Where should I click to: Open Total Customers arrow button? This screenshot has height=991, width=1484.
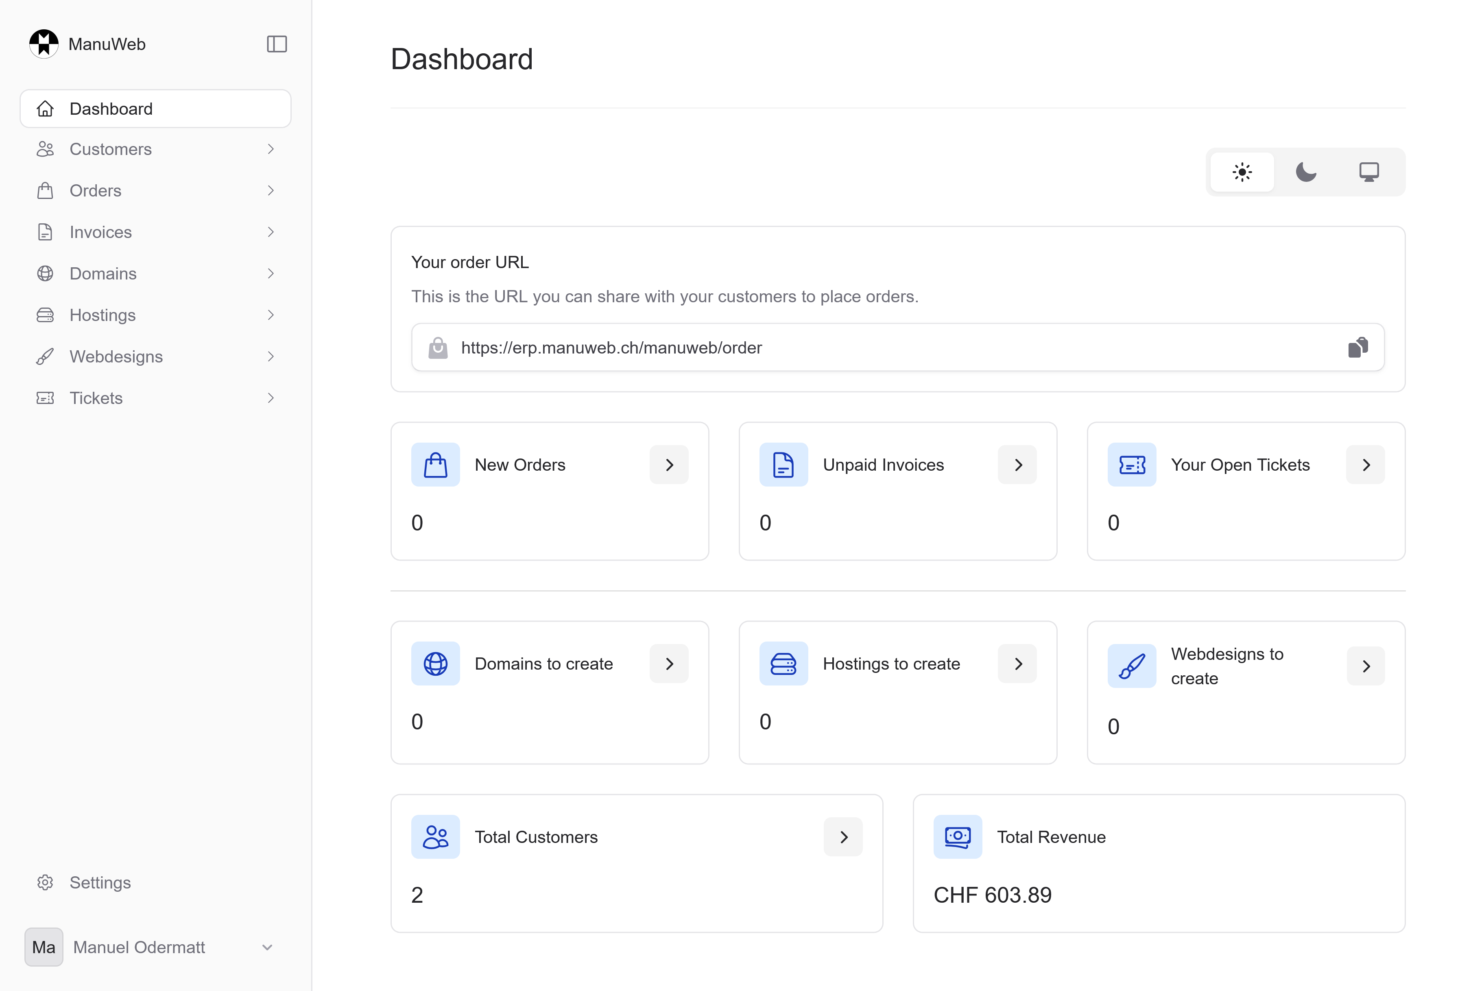pyautogui.click(x=843, y=837)
